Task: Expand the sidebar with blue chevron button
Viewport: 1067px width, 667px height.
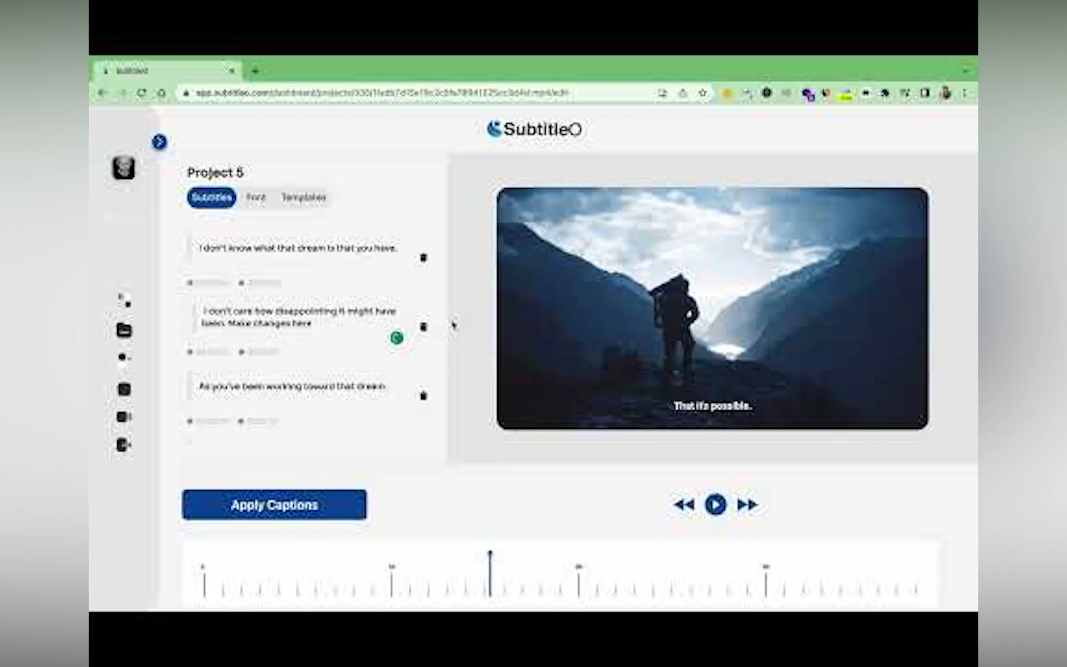Action: click(x=159, y=142)
